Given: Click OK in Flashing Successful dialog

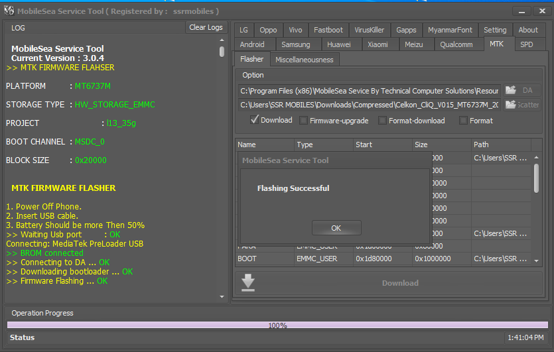Looking at the screenshot, I should [x=336, y=228].
